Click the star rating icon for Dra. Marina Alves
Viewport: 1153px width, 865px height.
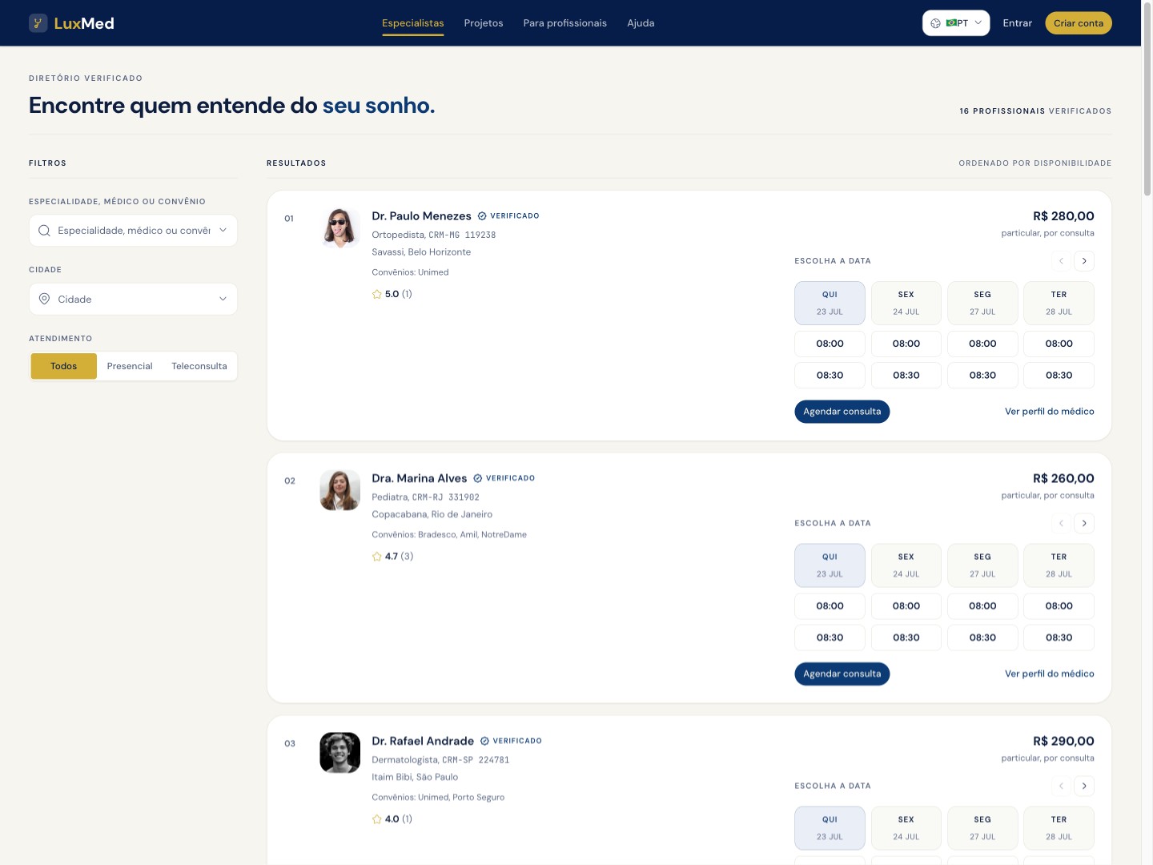(x=377, y=556)
